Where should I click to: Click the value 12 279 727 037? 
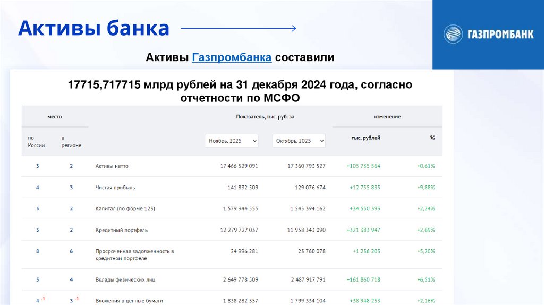point(239,230)
